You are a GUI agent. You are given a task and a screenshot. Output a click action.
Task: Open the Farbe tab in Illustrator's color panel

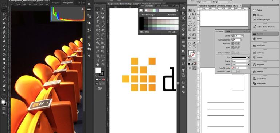[141, 6]
